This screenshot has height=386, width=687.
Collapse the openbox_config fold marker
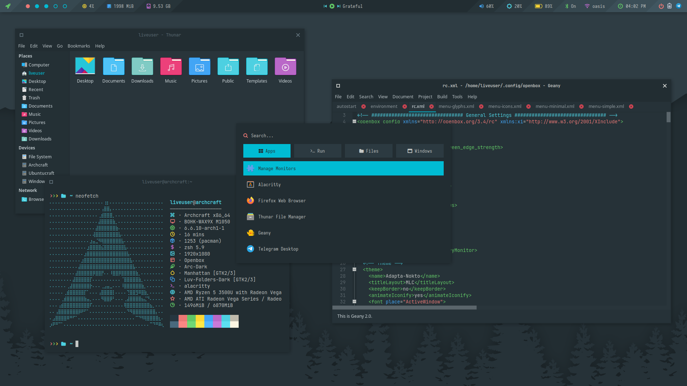pos(354,122)
